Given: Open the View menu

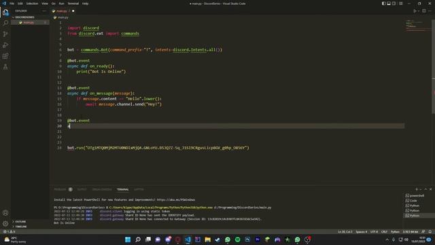Looking at the screenshot, I should (x=45, y=3).
